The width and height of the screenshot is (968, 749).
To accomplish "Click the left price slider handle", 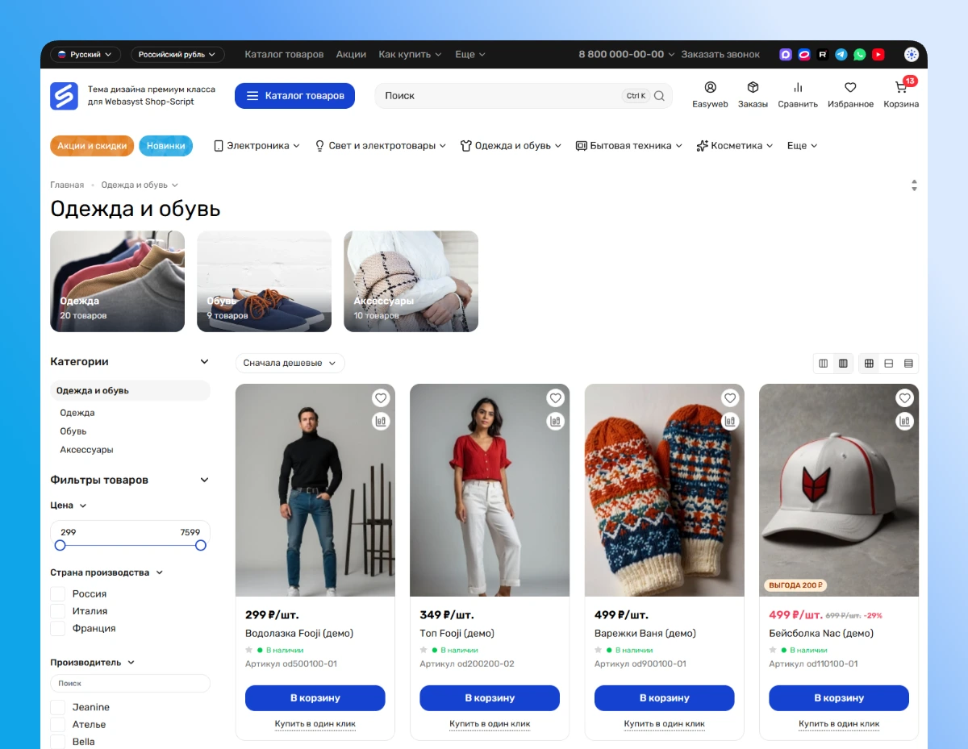I will 60,546.
